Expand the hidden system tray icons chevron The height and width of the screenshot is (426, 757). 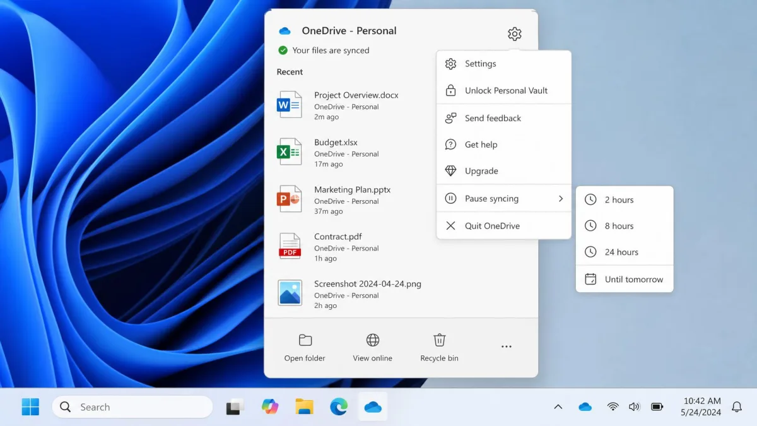(x=558, y=407)
